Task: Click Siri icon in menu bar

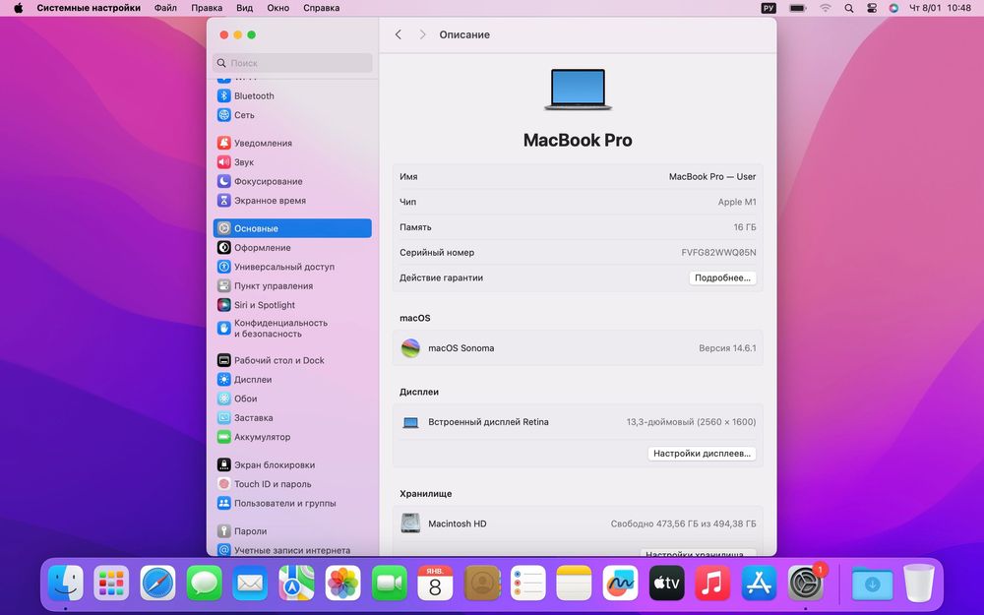Action: point(893,8)
